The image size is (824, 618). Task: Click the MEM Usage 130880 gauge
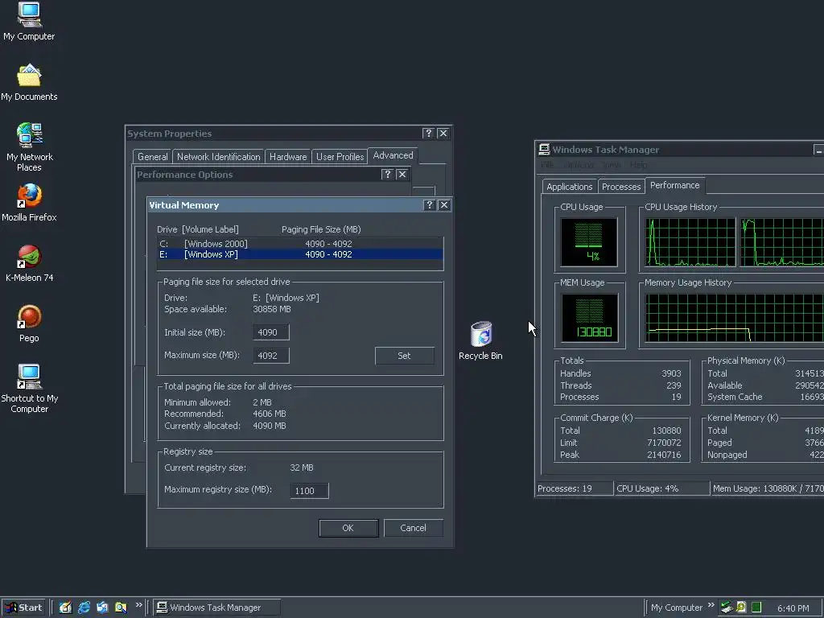pos(590,318)
